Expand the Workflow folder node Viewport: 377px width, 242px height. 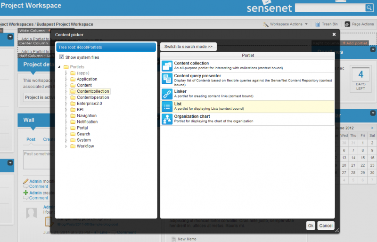[66, 146]
